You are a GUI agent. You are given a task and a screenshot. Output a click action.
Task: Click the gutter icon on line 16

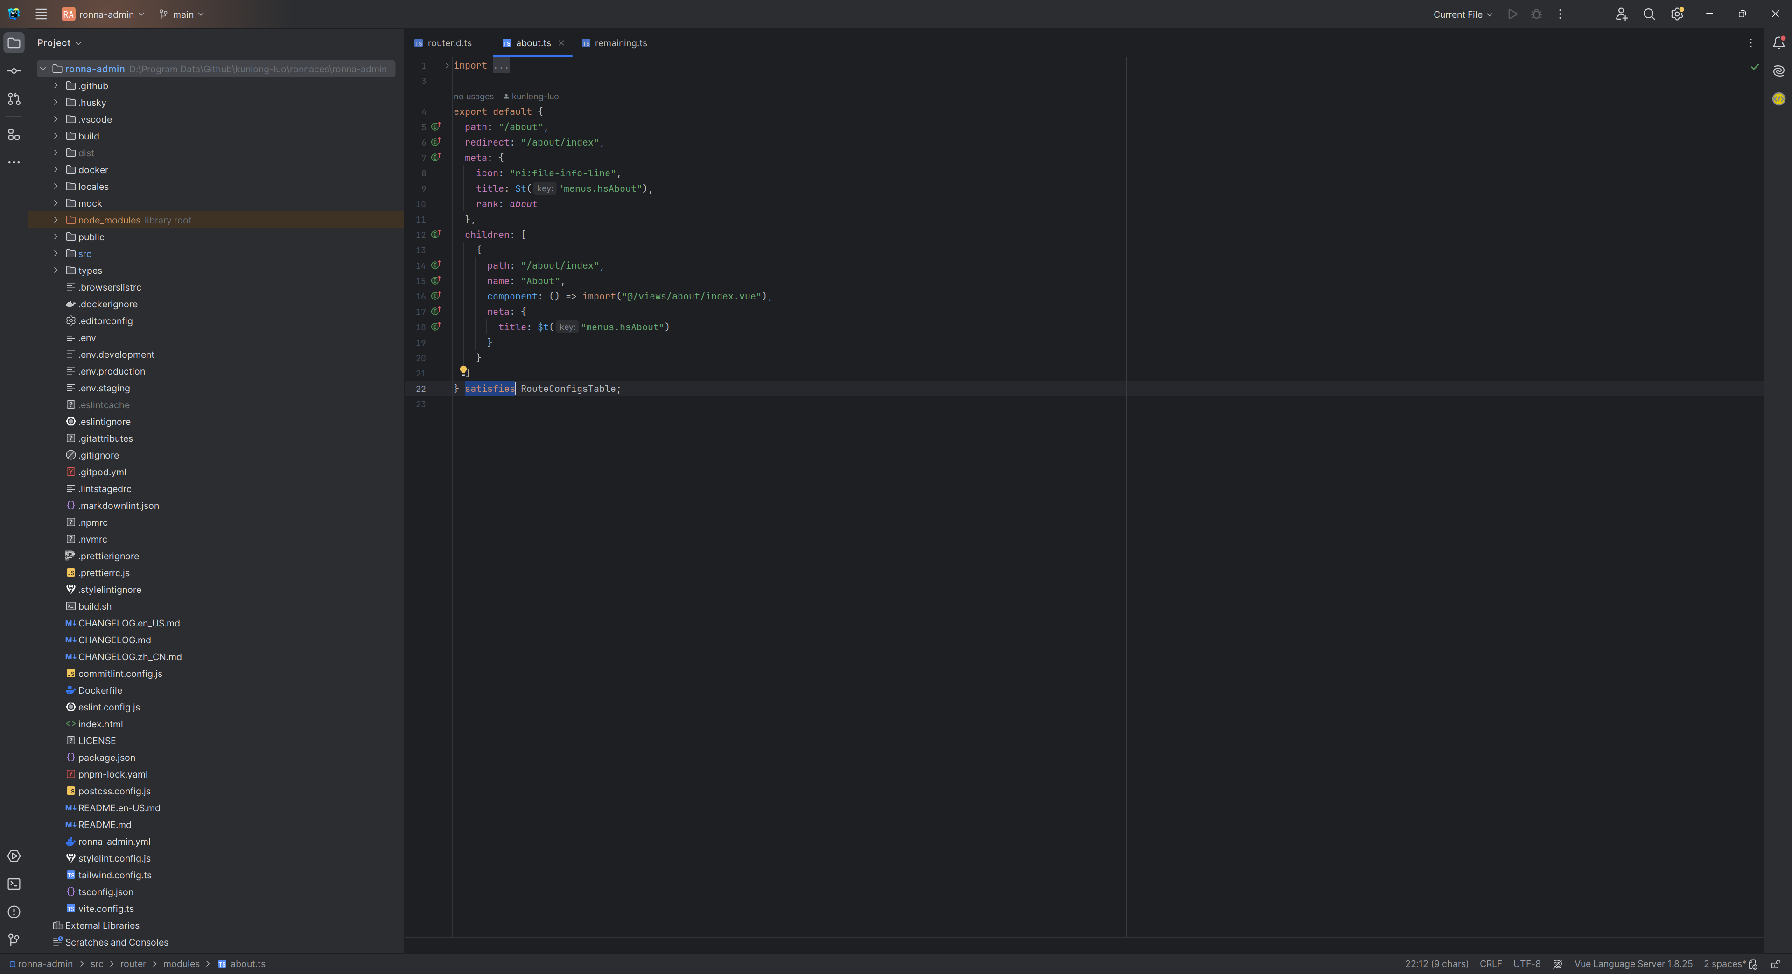point(436,295)
